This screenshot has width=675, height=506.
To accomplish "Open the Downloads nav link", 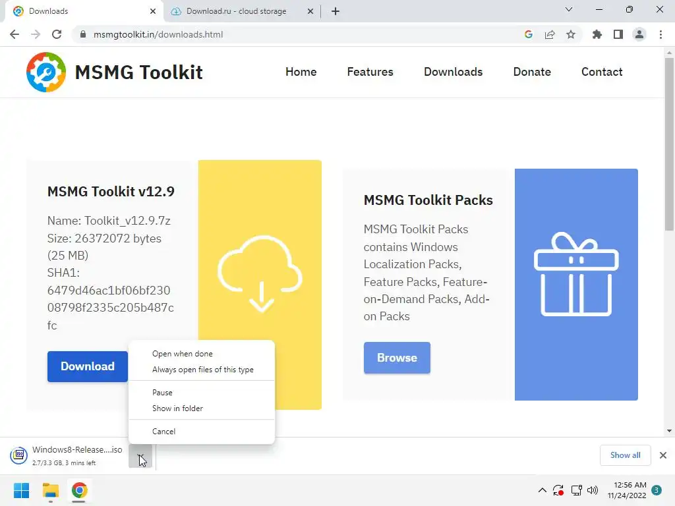I will point(454,72).
